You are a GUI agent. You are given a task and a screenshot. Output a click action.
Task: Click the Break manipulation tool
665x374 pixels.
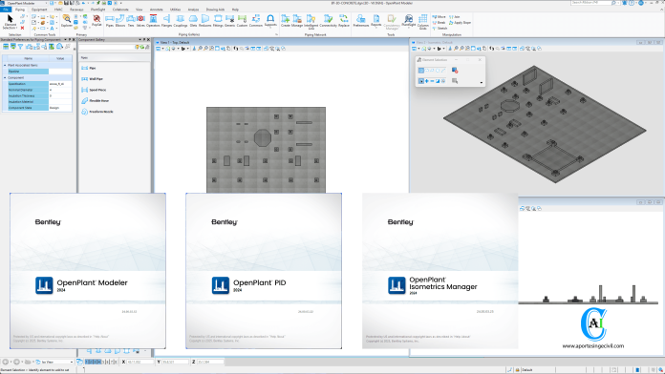439,23
